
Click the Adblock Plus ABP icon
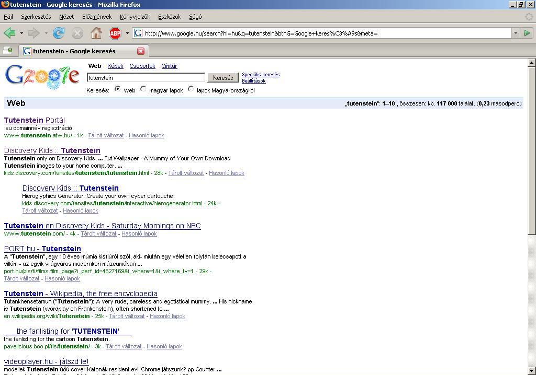tap(115, 33)
